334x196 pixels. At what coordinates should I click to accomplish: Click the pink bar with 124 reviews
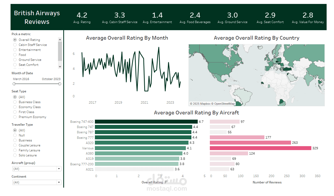229,153
